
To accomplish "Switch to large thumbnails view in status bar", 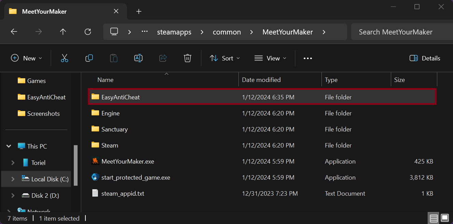I will point(444,218).
